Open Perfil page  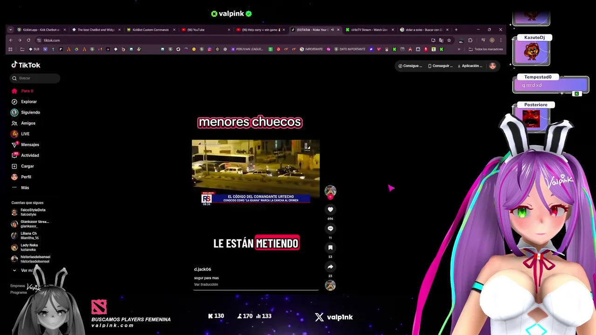(x=21, y=177)
